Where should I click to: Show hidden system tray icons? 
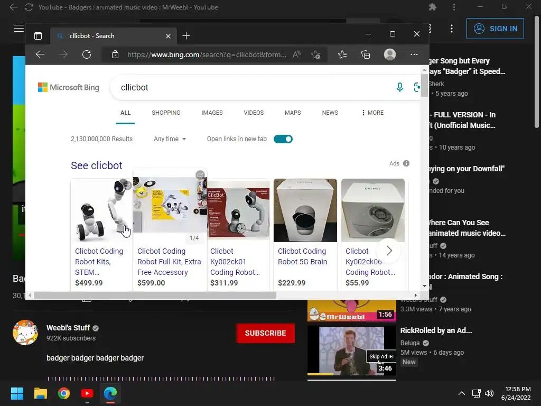(461, 393)
